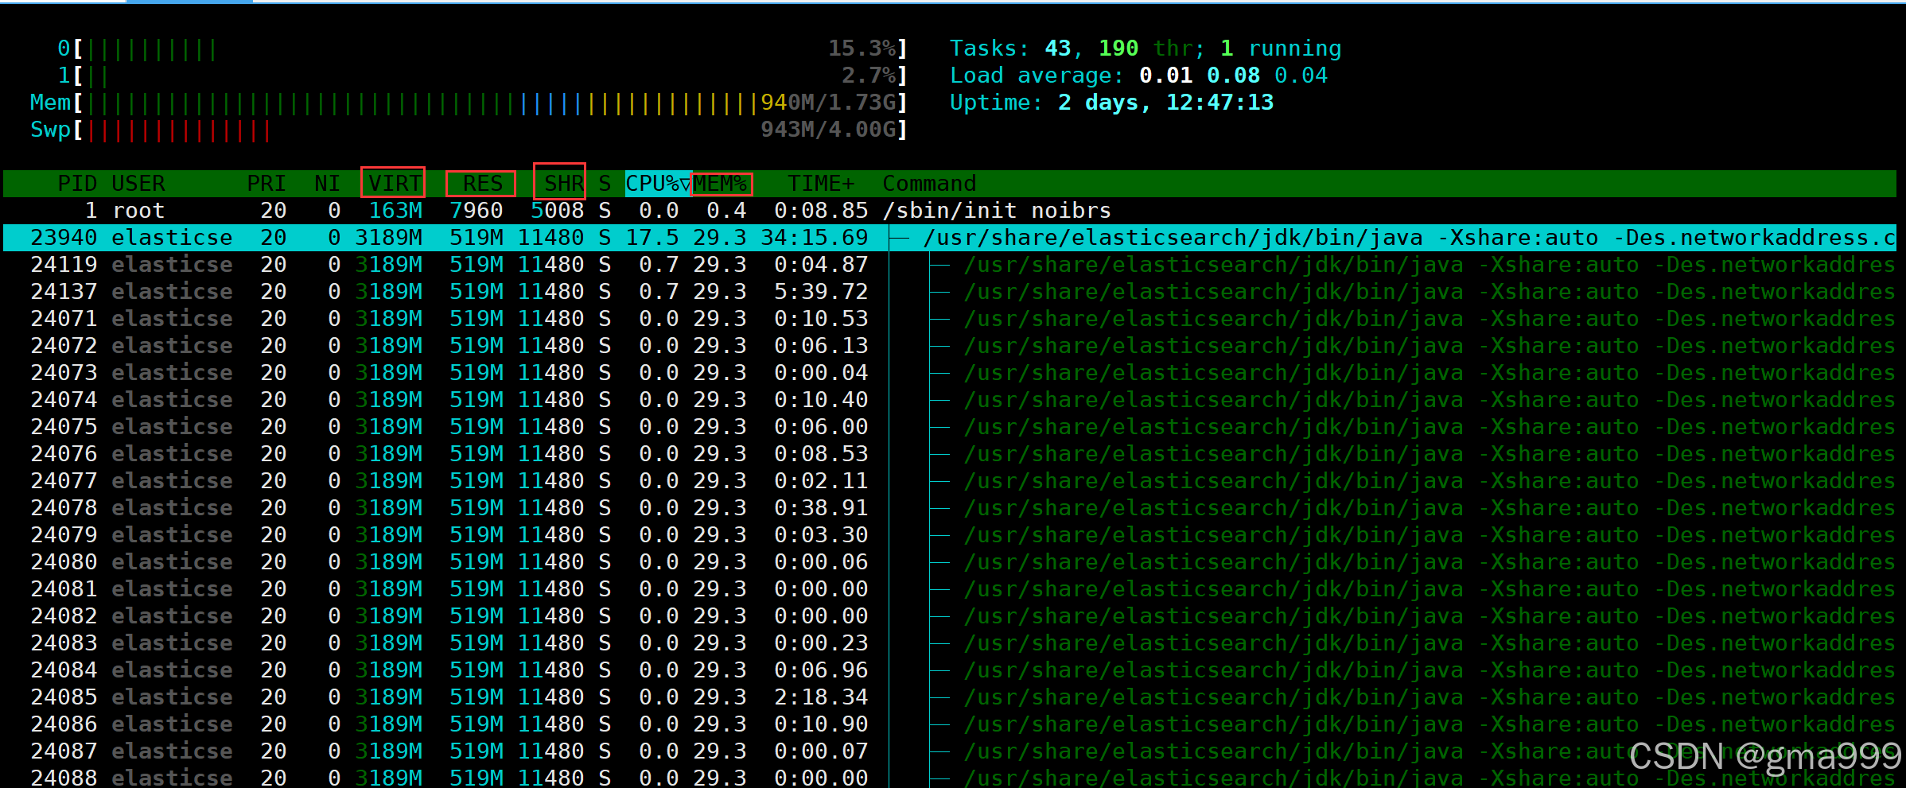Sort by the MEM% column header
1906x788 pixels.
pyautogui.click(x=722, y=184)
